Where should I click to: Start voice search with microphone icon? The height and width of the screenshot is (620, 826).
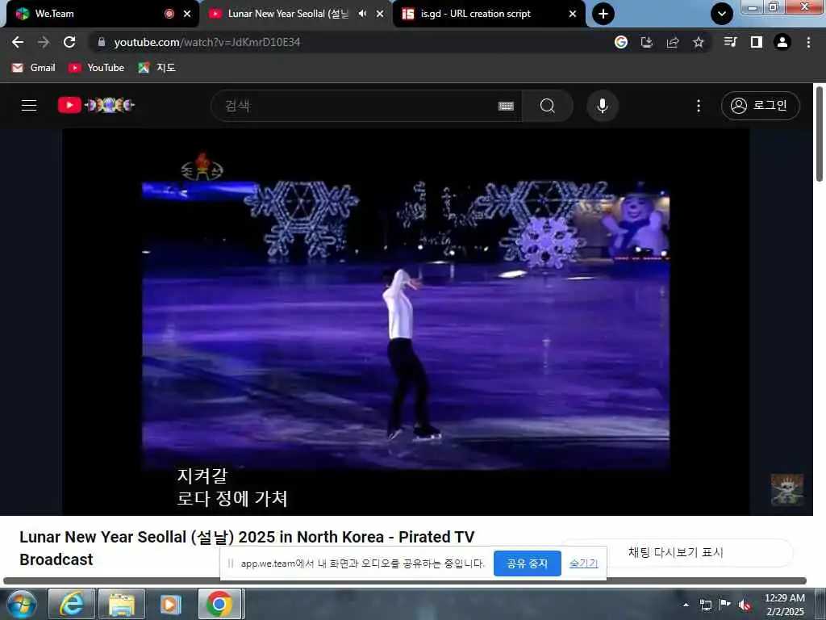pos(603,106)
